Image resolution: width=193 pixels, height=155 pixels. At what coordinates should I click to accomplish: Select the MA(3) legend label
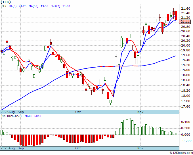click(x=12, y=6)
